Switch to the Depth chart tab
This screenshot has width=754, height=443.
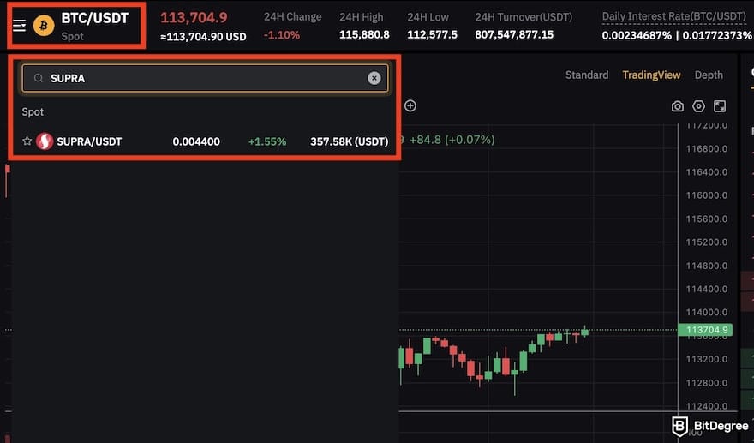709,75
